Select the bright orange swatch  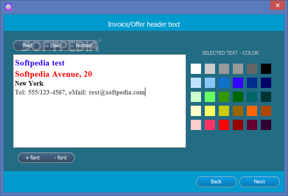[x=252, y=111]
